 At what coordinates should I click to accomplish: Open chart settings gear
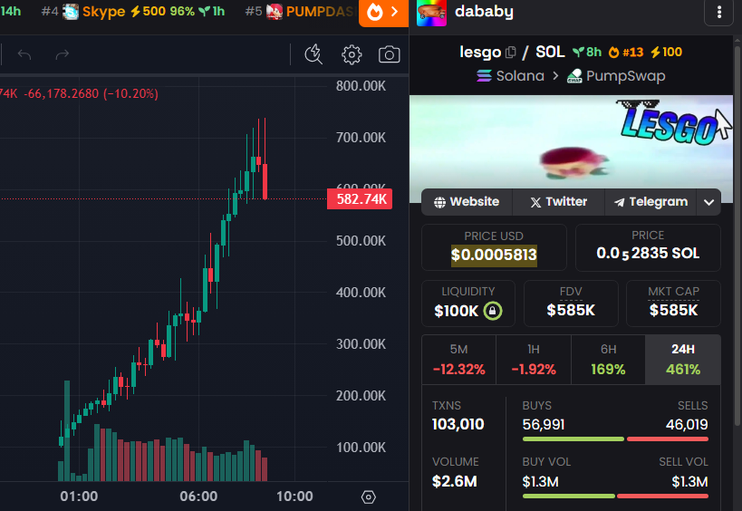[352, 54]
